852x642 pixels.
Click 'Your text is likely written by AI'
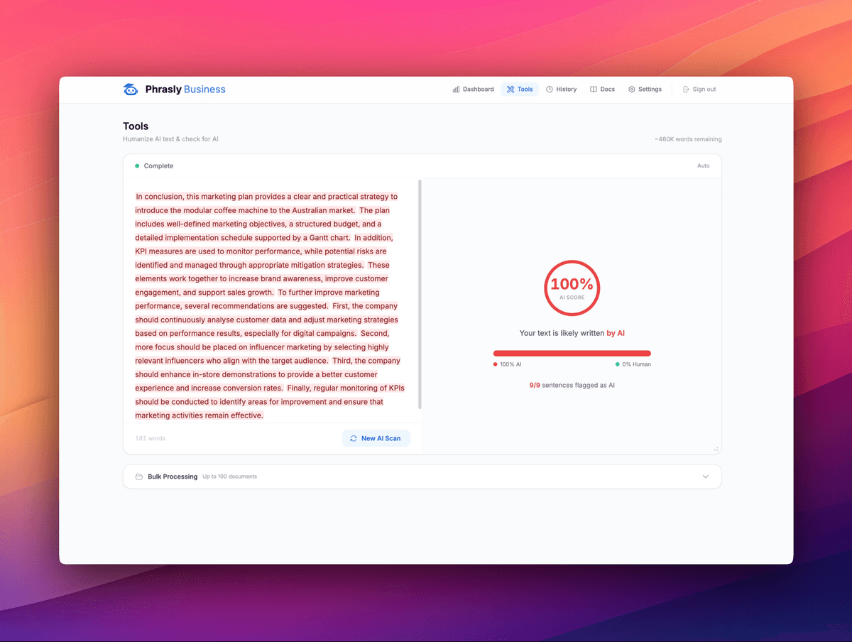[x=572, y=333]
